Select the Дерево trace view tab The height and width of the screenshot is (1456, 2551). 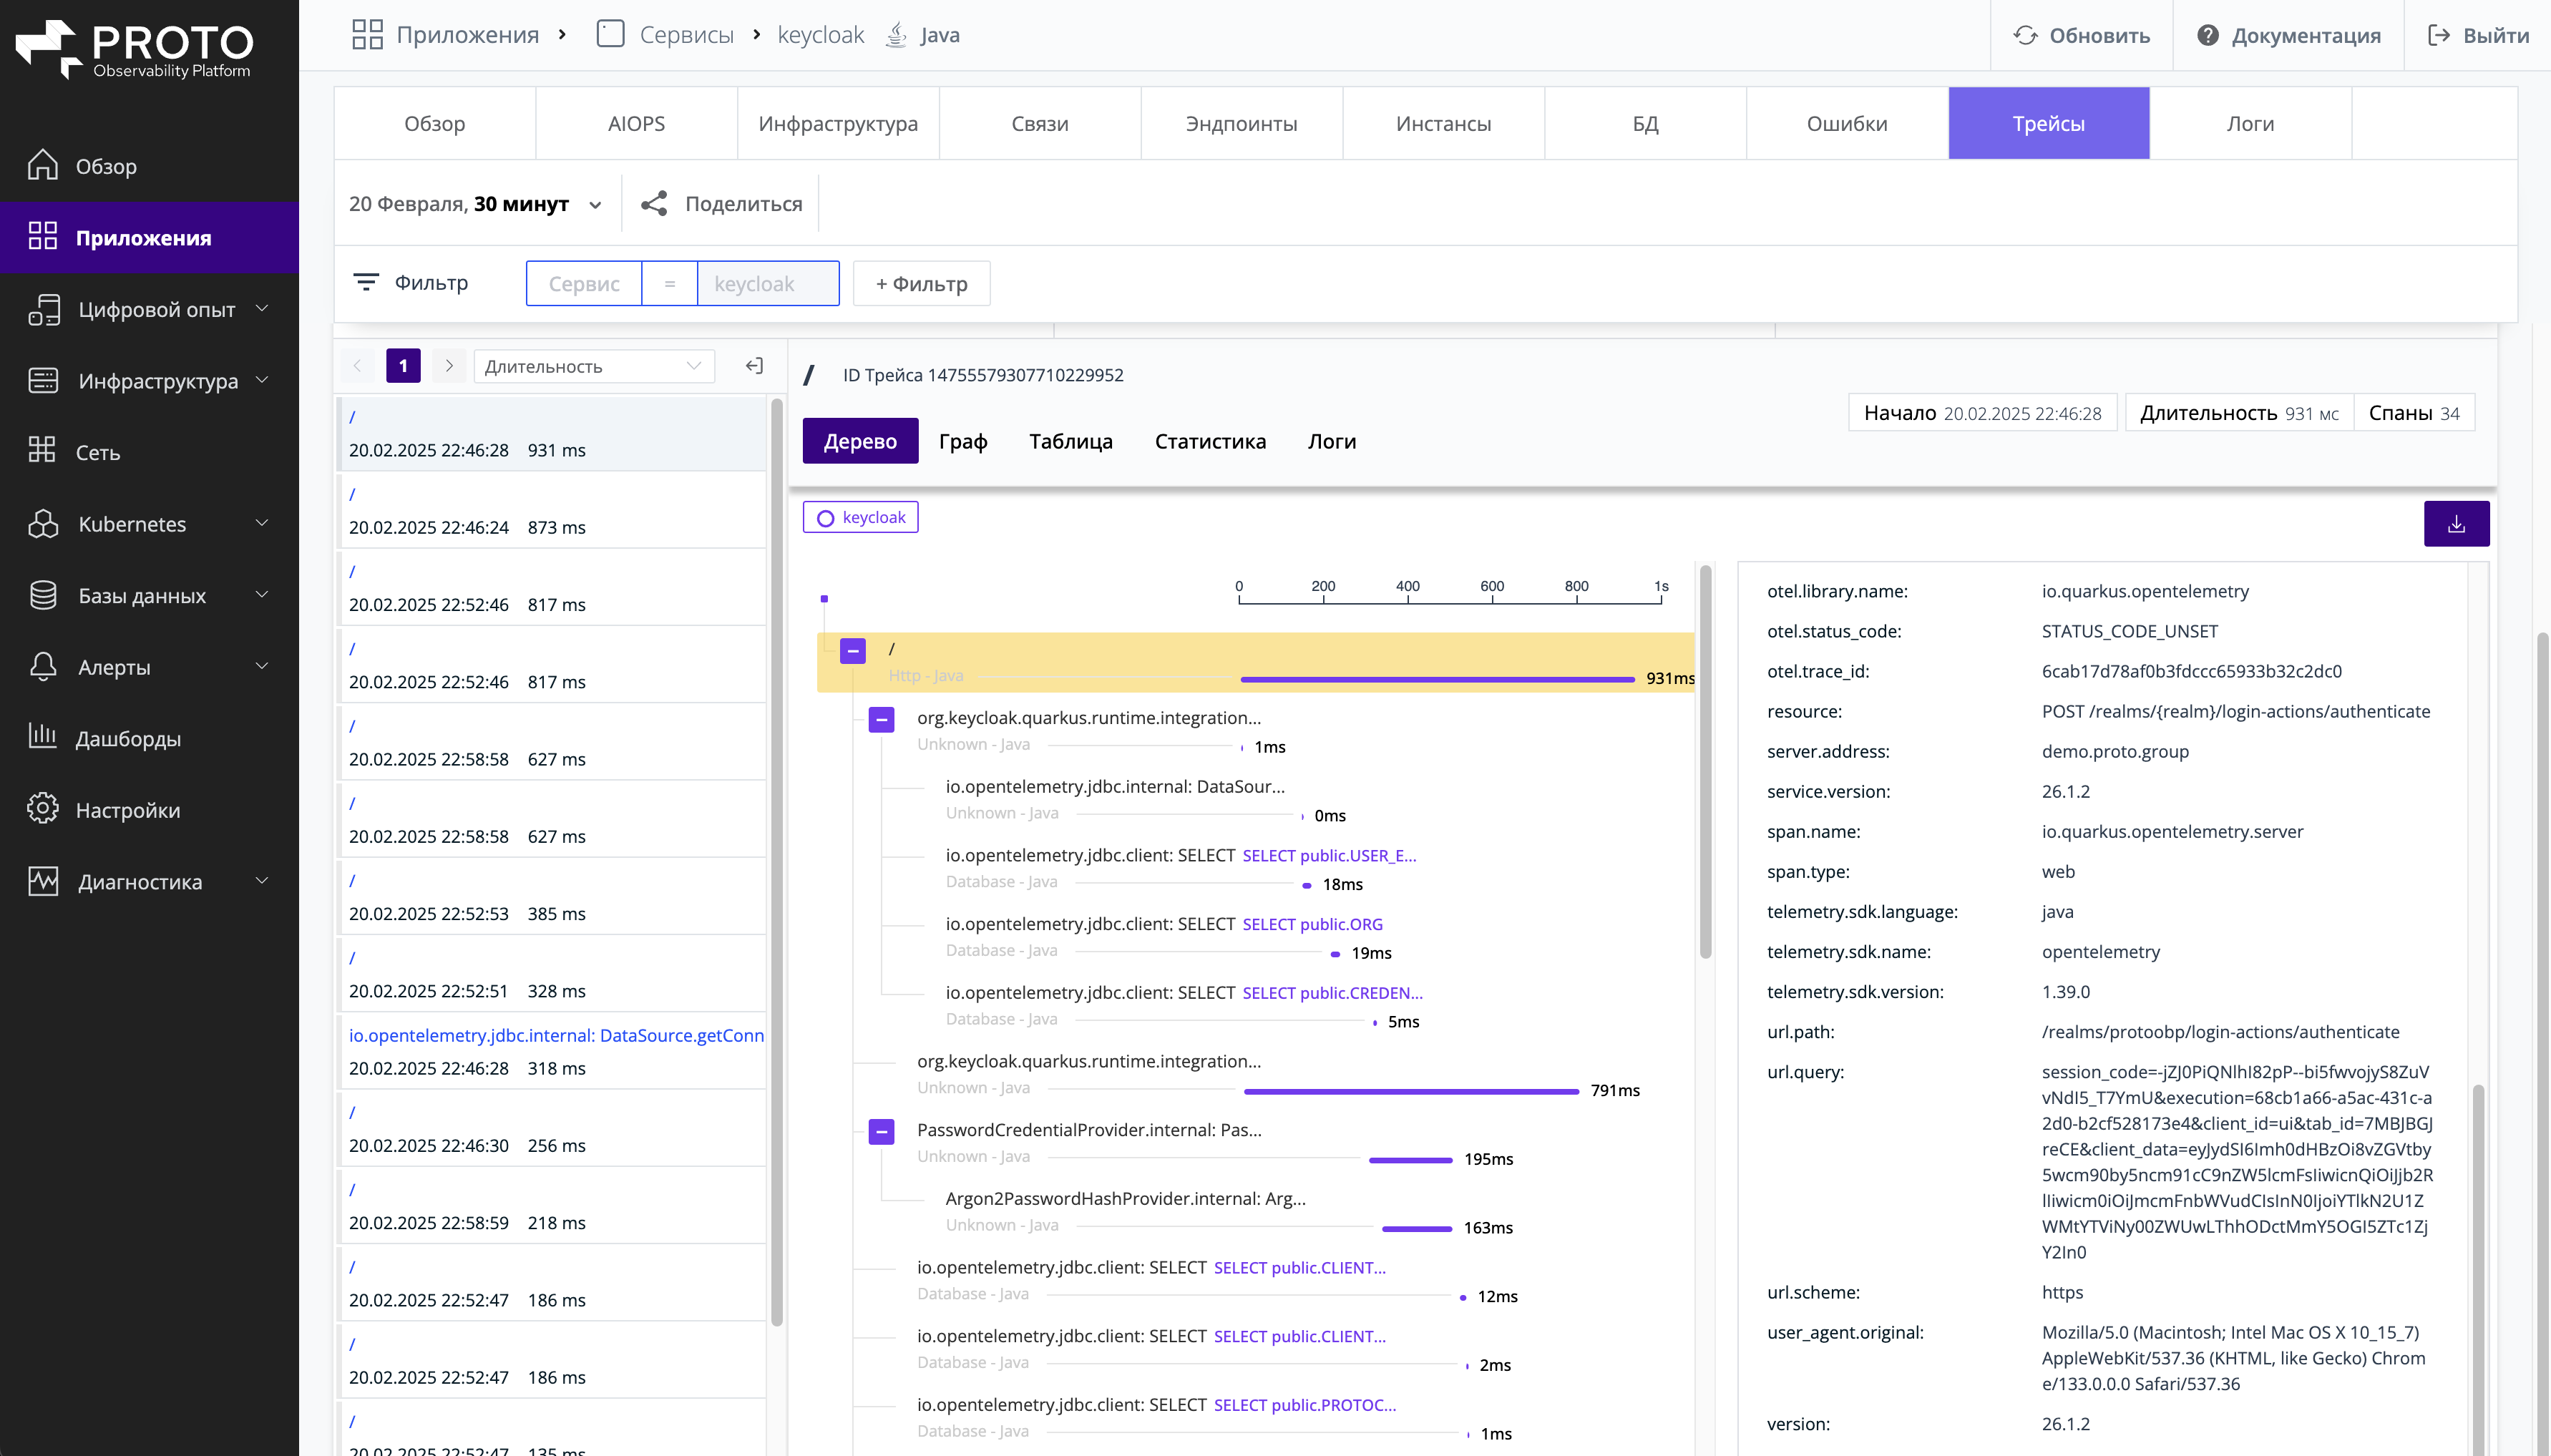click(860, 441)
